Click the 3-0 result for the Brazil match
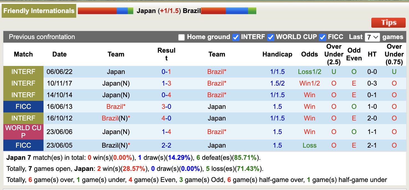The height and width of the screenshot is (190, 409). tap(167, 106)
